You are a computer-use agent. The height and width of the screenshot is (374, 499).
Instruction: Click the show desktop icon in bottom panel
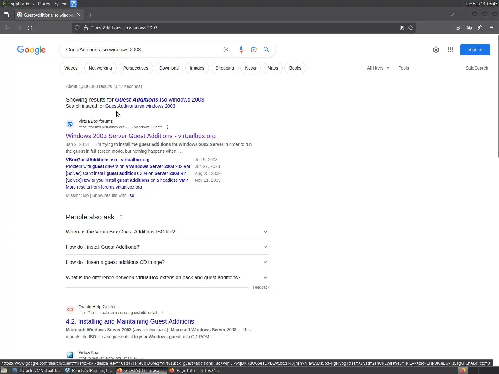tap(4, 370)
